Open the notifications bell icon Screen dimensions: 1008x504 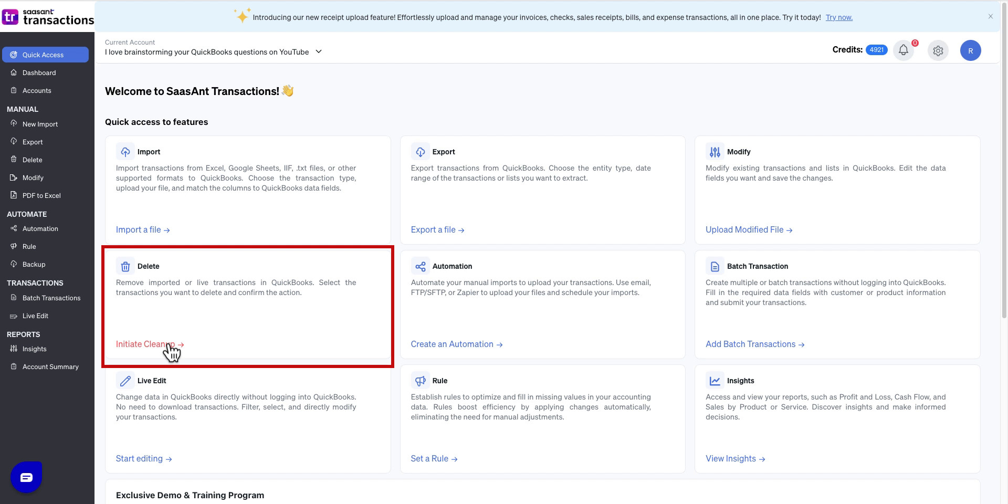[x=903, y=50]
